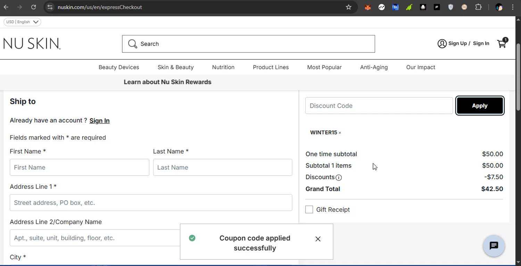Click the page vertical scrollbar thumb

518,76
